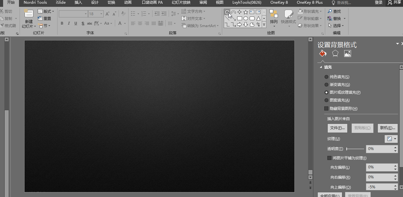Click the Find (查找) button

[x=335, y=12]
